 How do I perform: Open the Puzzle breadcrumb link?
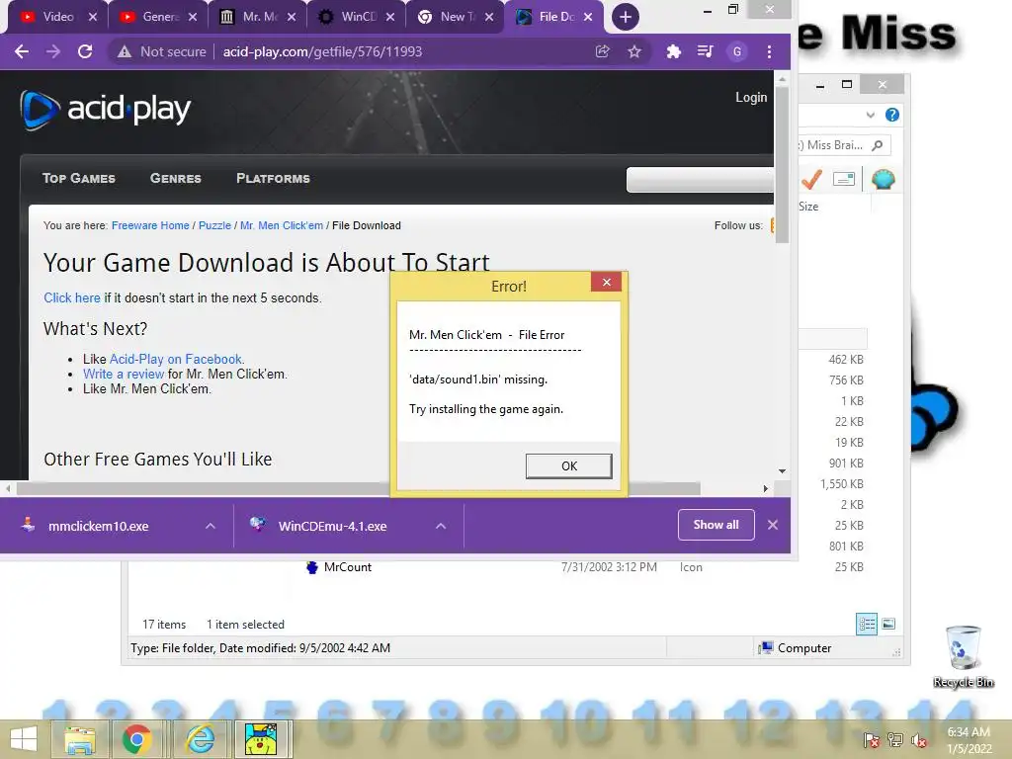pos(214,225)
